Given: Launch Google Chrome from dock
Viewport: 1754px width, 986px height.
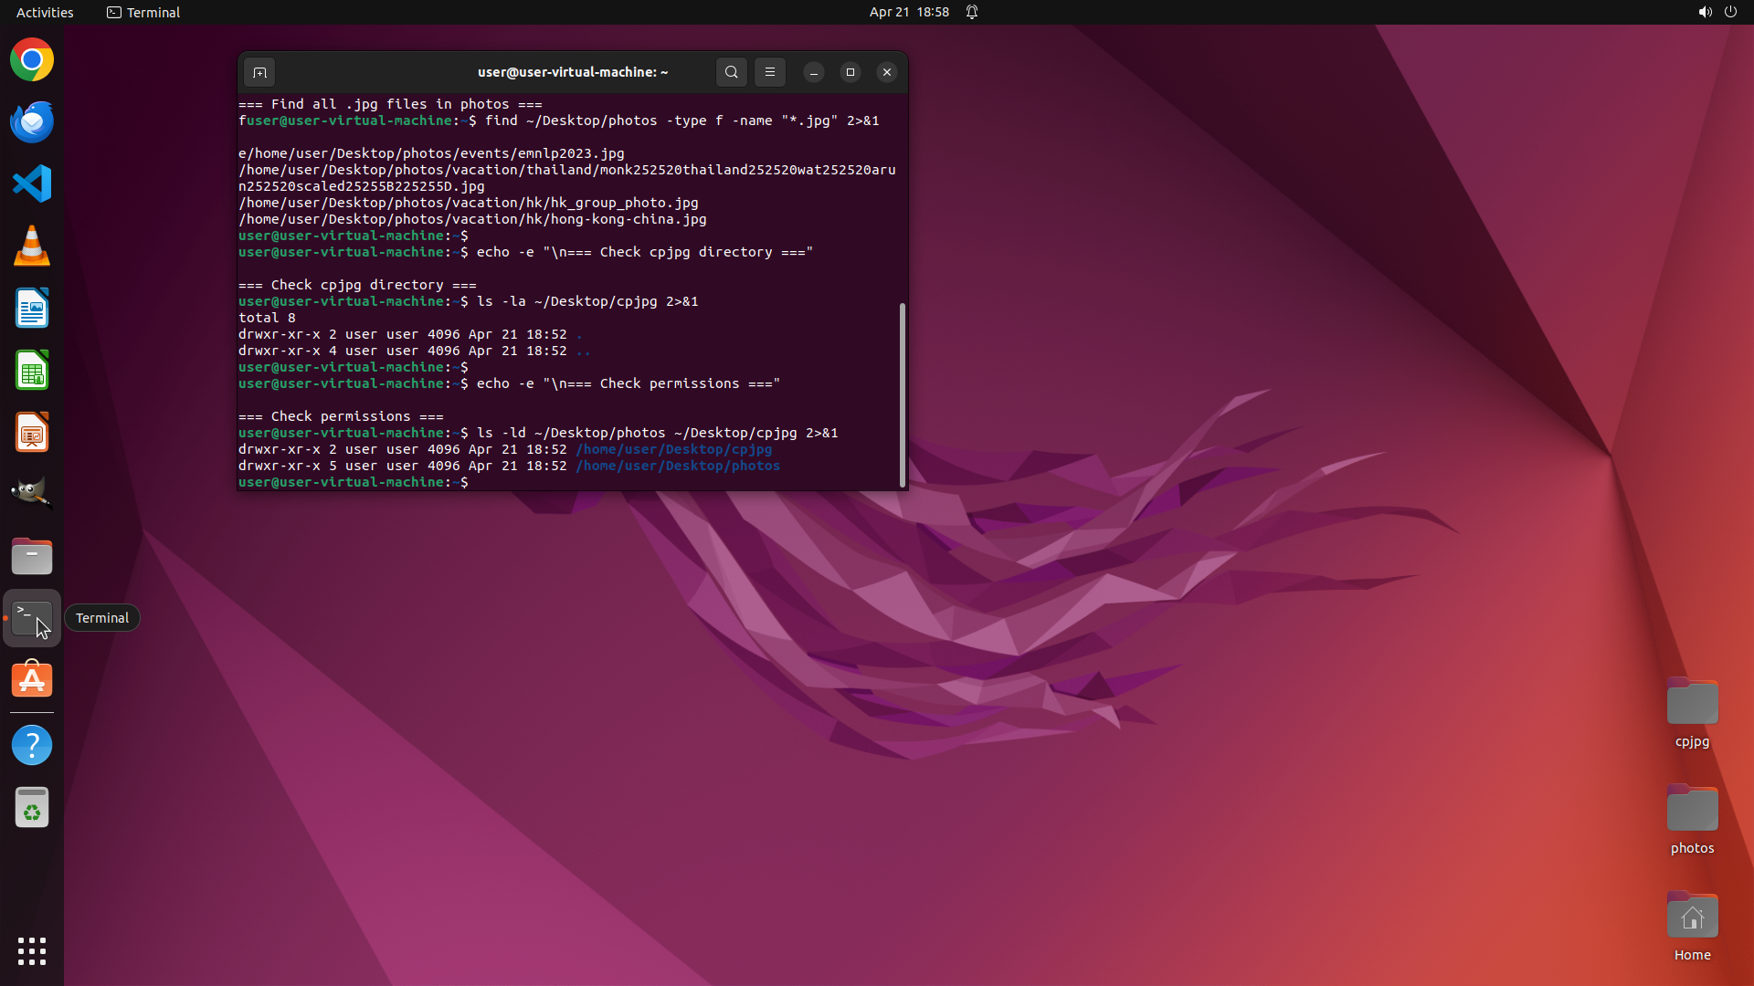Looking at the screenshot, I should [x=32, y=60].
